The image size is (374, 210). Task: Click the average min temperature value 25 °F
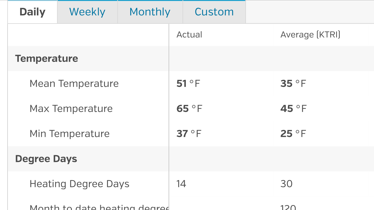click(293, 134)
